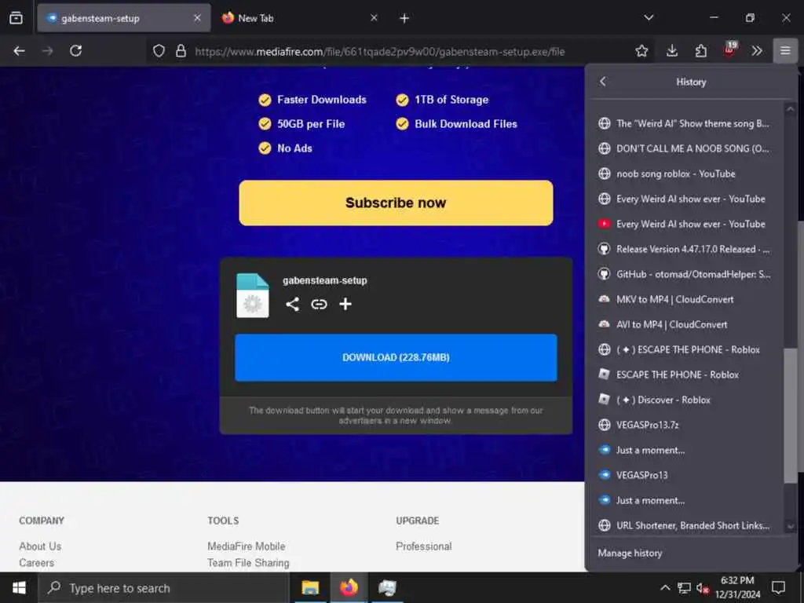The width and height of the screenshot is (804, 603).
Task: Click Firefox taskbar icon
Action: coord(349,587)
